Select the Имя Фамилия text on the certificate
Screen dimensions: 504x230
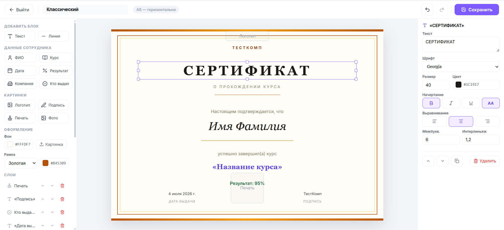[x=247, y=126]
